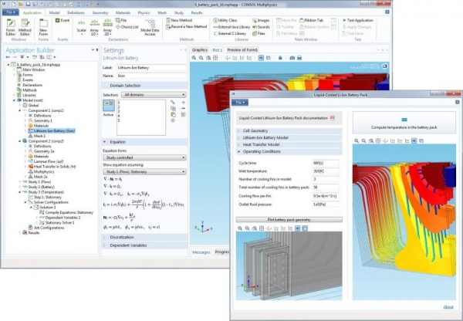Image resolution: width=463 pixels, height=321 pixels.
Task: Click Test Application in ribbon
Action: (x=358, y=20)
